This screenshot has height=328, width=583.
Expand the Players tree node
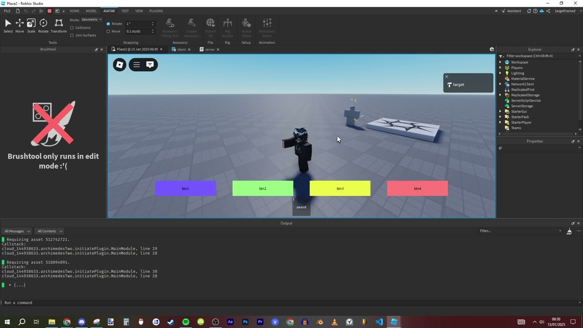[500, 68]
